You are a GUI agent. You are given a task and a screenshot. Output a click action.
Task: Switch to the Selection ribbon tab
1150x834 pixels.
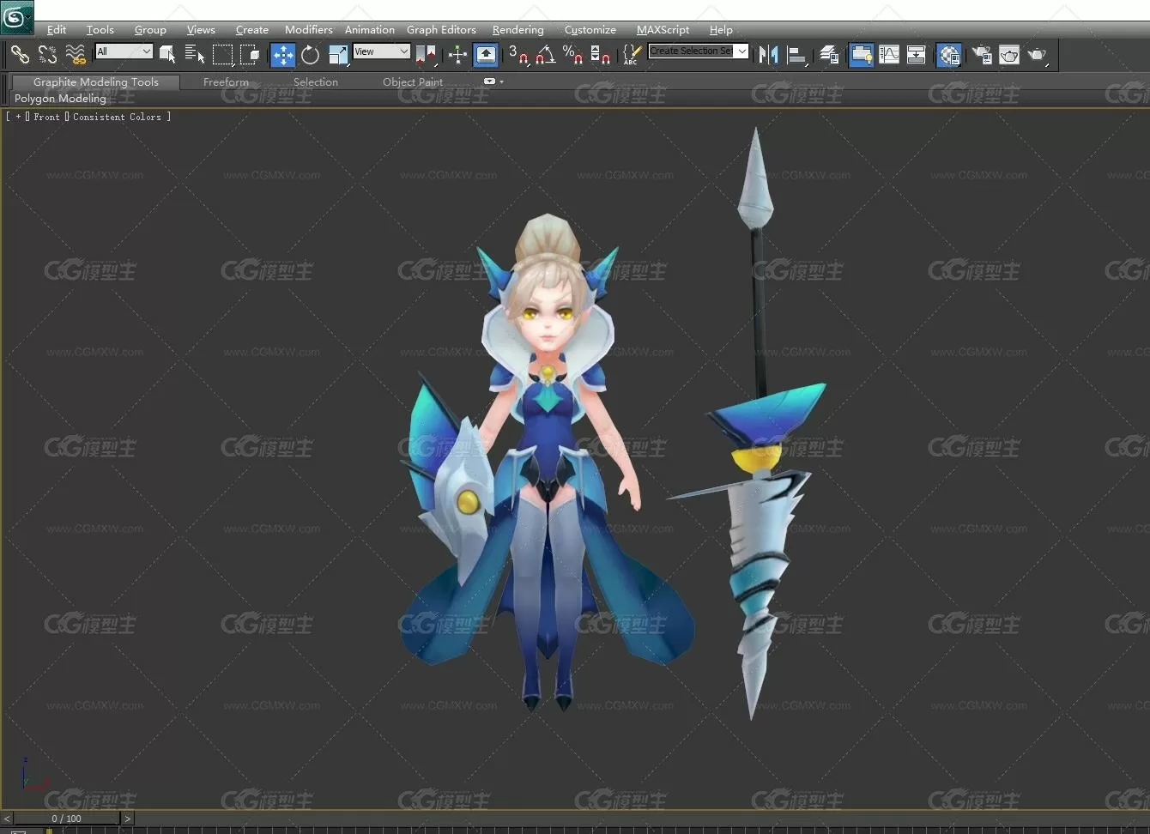coord(316,82)
